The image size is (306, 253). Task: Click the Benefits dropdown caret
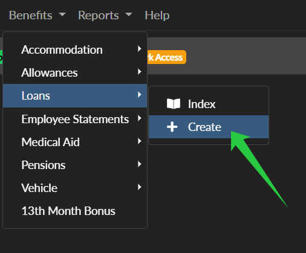coord(62,14)
